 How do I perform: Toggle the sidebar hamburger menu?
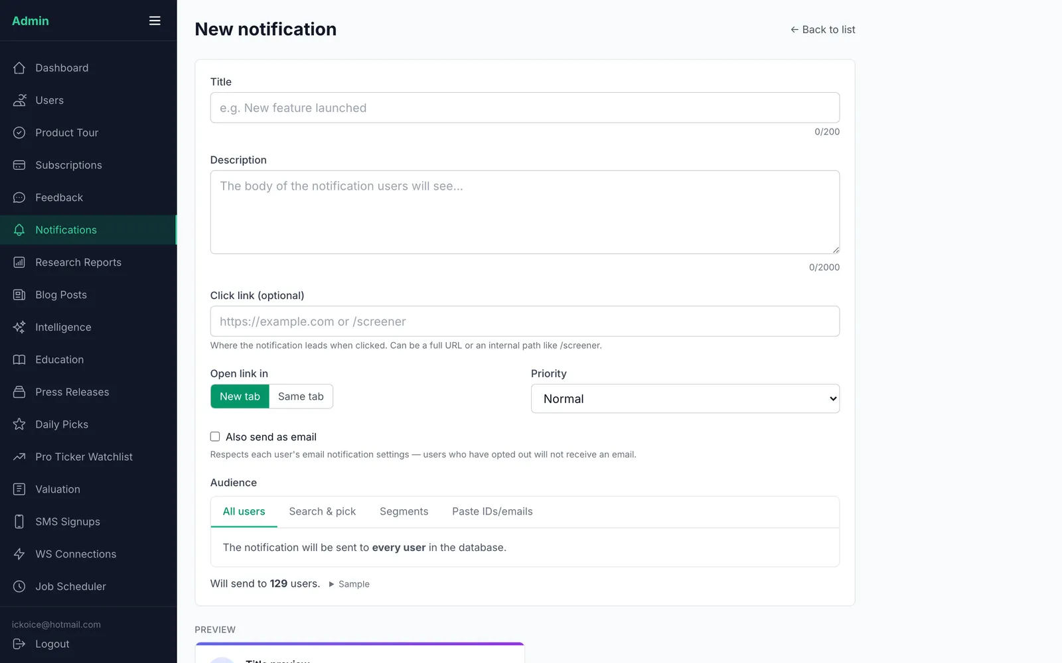pos(155,21)
